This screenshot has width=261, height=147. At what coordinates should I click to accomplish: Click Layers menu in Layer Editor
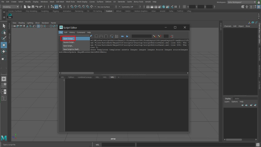point(227,102)
